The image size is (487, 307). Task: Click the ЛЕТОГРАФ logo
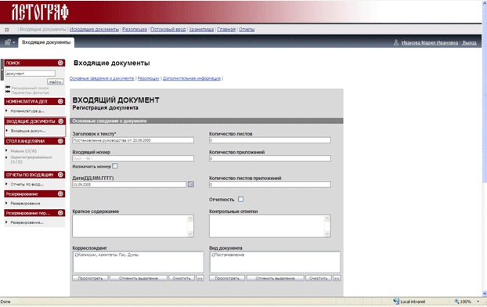pyautogui.click(x=40, y=13)
